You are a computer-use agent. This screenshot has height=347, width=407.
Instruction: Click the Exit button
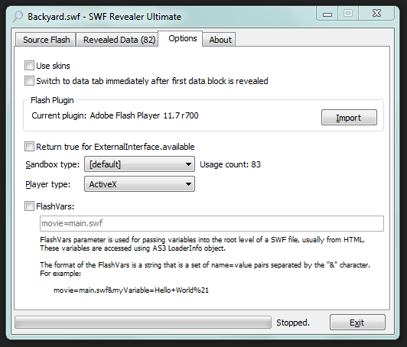(357, 323)
